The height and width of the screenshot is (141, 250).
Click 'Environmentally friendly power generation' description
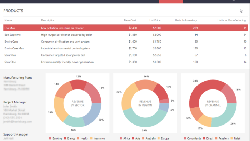click(x=67, y=62)
